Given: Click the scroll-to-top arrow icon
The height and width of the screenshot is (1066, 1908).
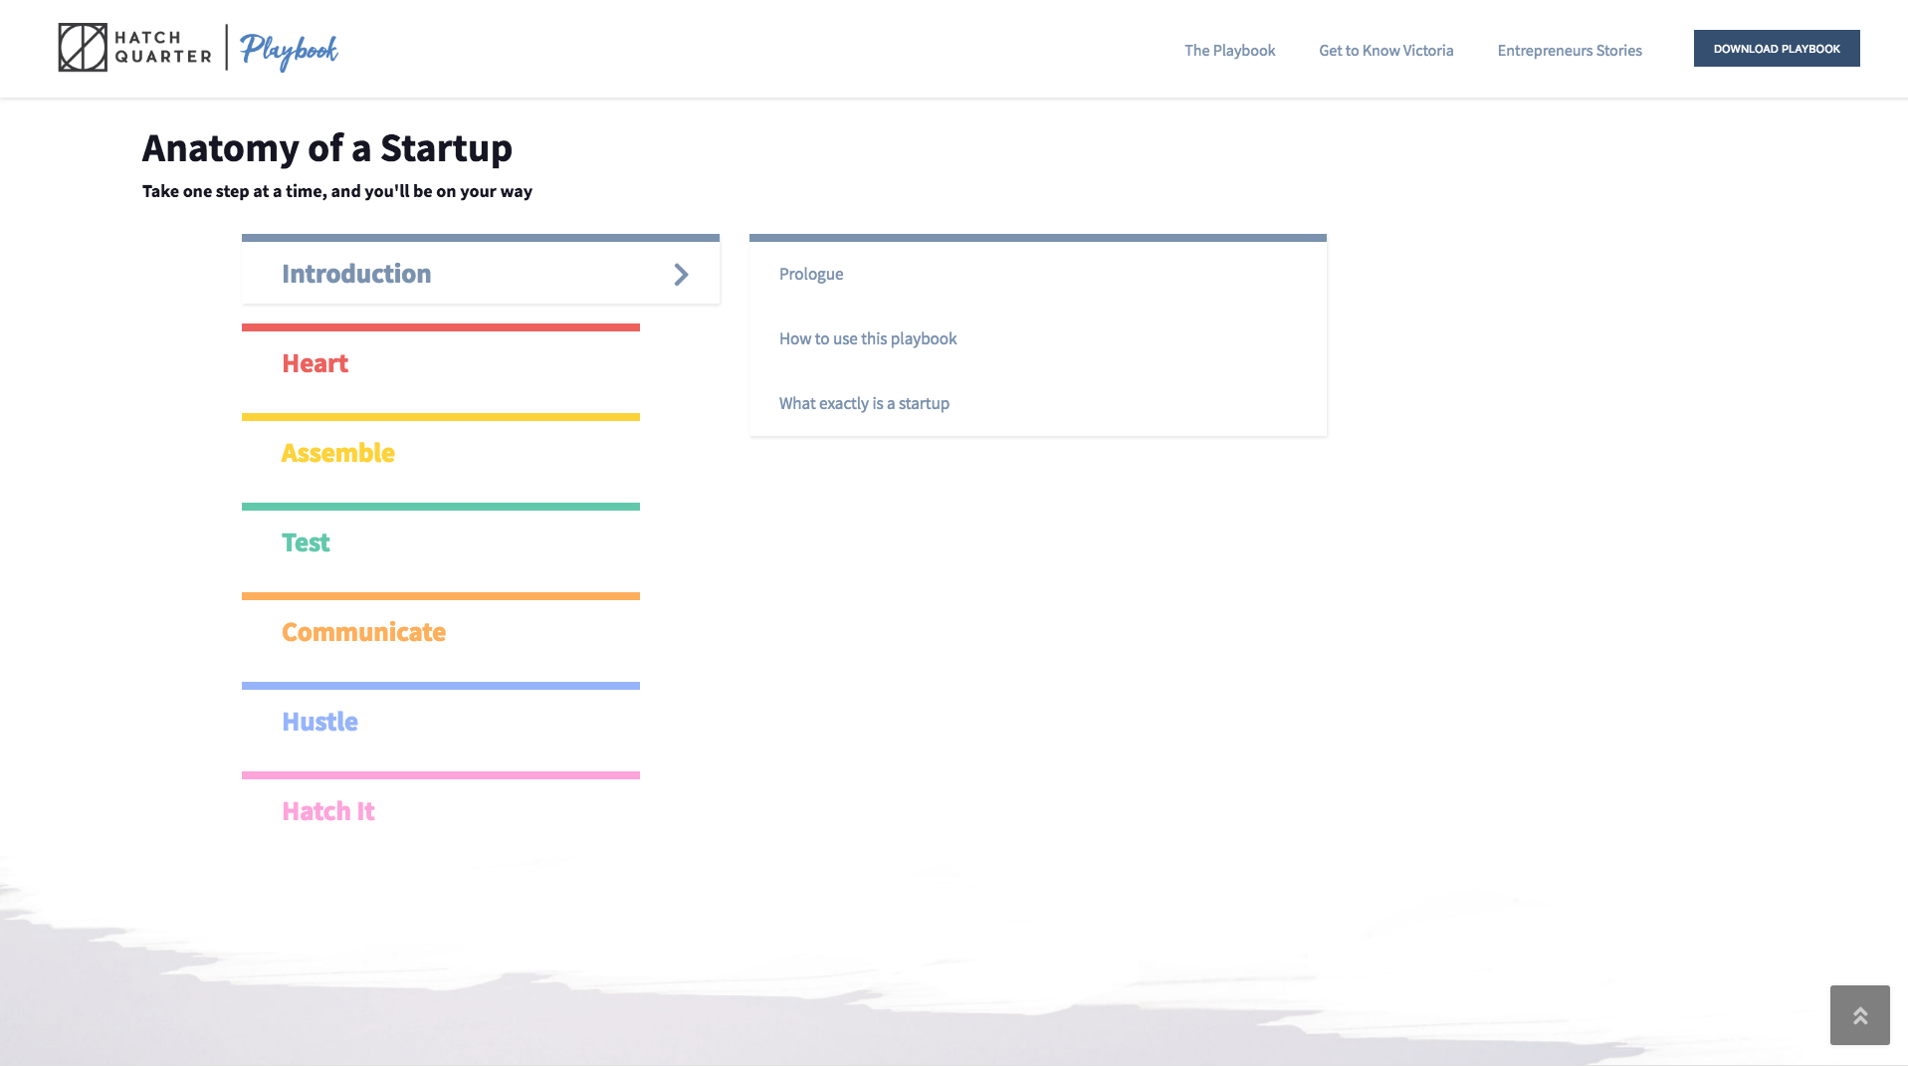Looking at the screenshot, I should coord(1859,1014).
